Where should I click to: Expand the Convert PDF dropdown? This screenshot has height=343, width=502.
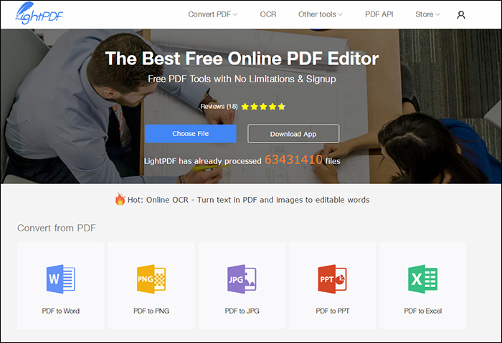(x=212, y=14)
